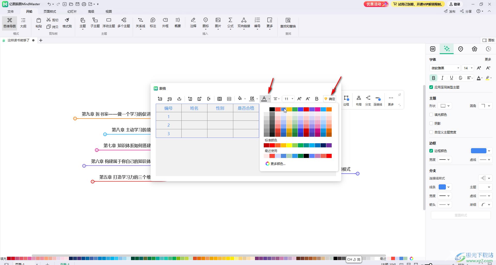Click the 发布 publish button
Image resolution: width=496 pixels, height=265 pixels.
pos(450,11)
